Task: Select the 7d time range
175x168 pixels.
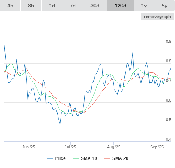Action: 73,6
